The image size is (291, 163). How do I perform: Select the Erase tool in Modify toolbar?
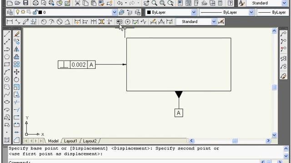coord(16,34)
